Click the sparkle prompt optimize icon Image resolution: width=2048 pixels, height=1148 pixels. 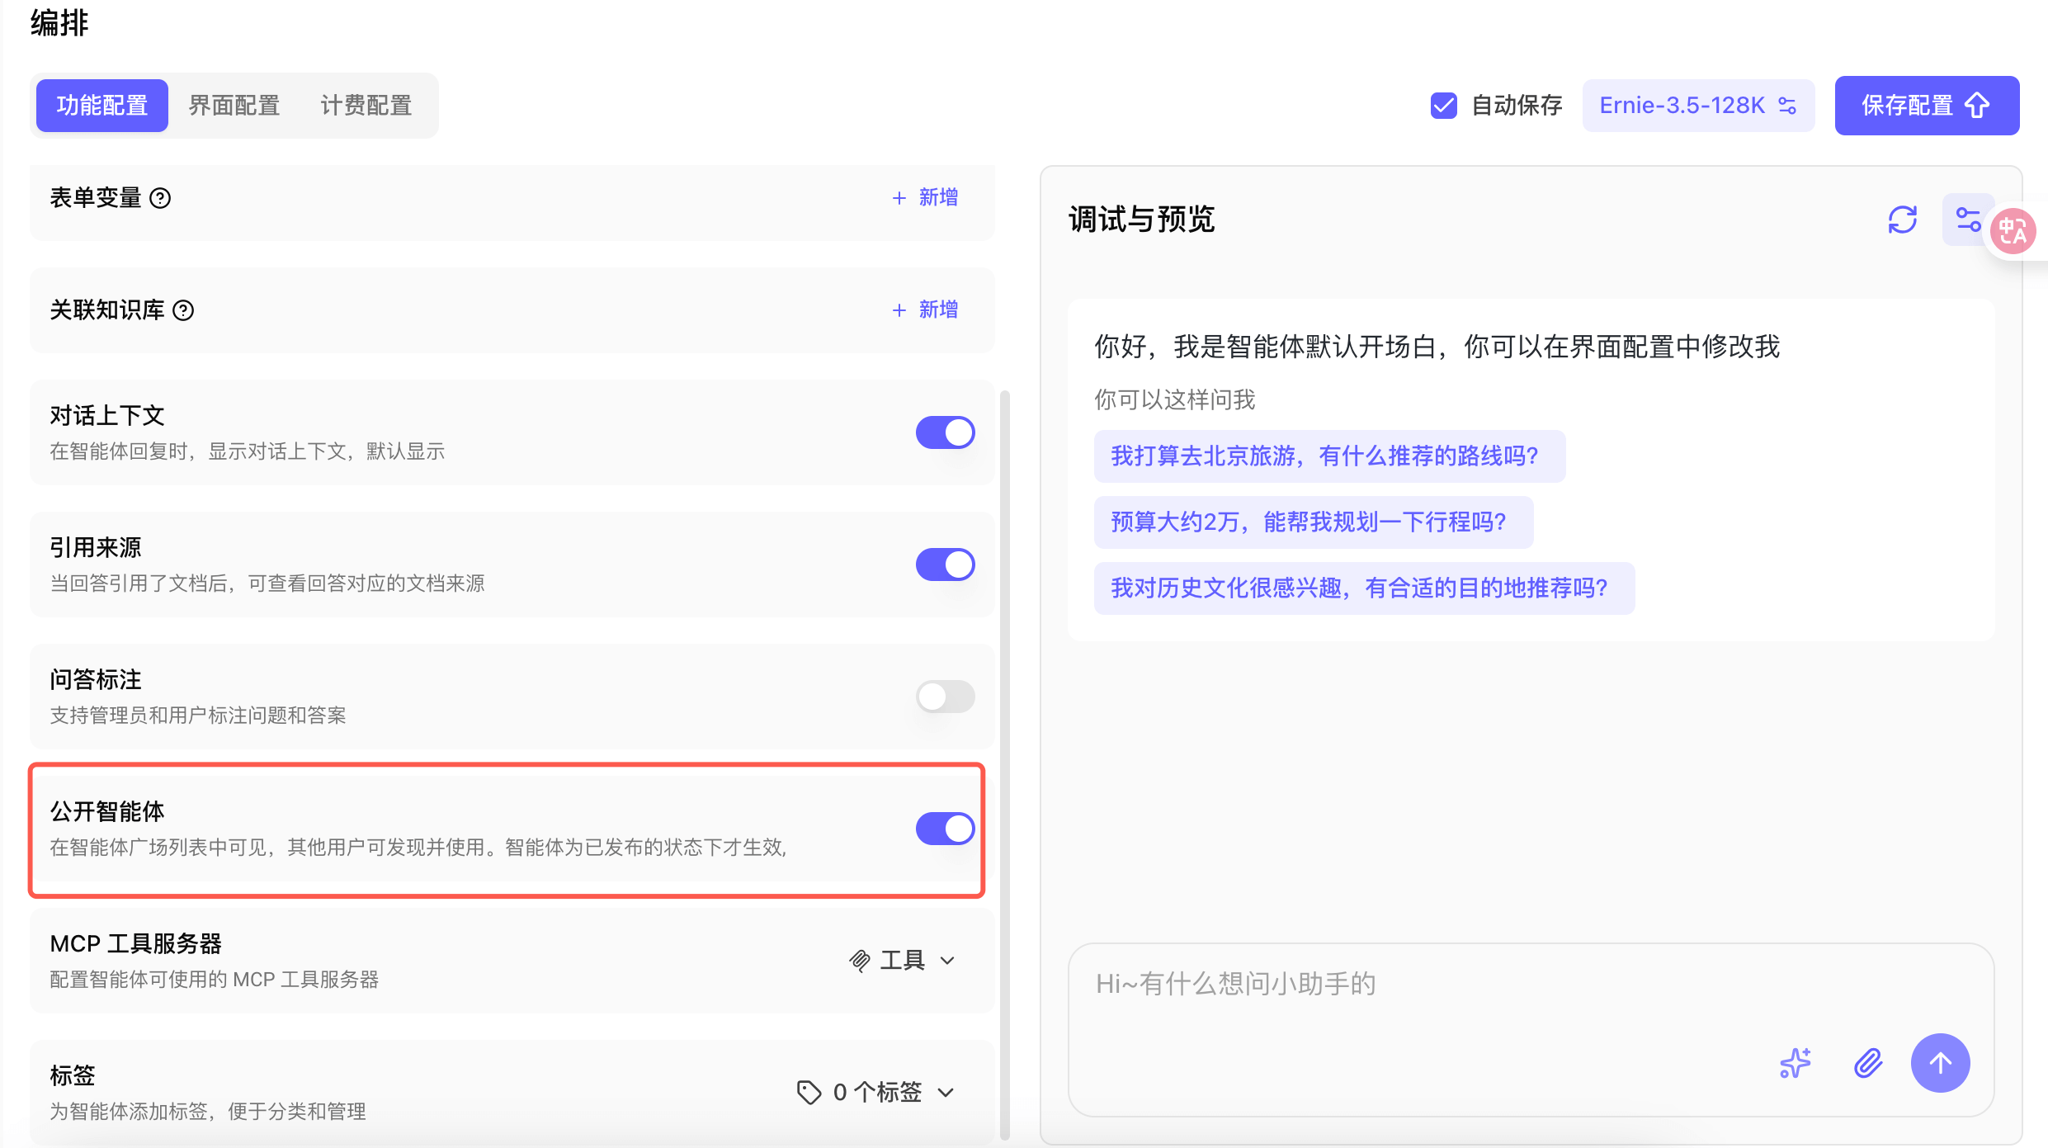click(x=1796, y=1063)
